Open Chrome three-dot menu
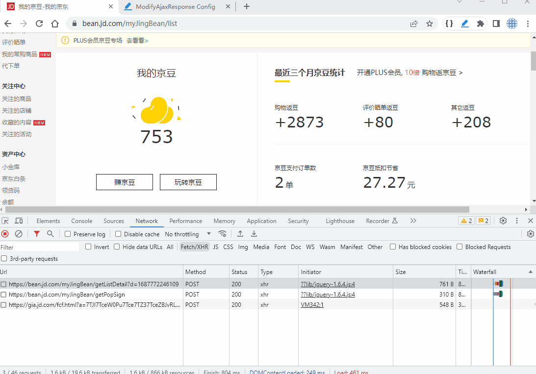This screenshot has height=374, width=536. pyautogui.click(x=528, y=24)
